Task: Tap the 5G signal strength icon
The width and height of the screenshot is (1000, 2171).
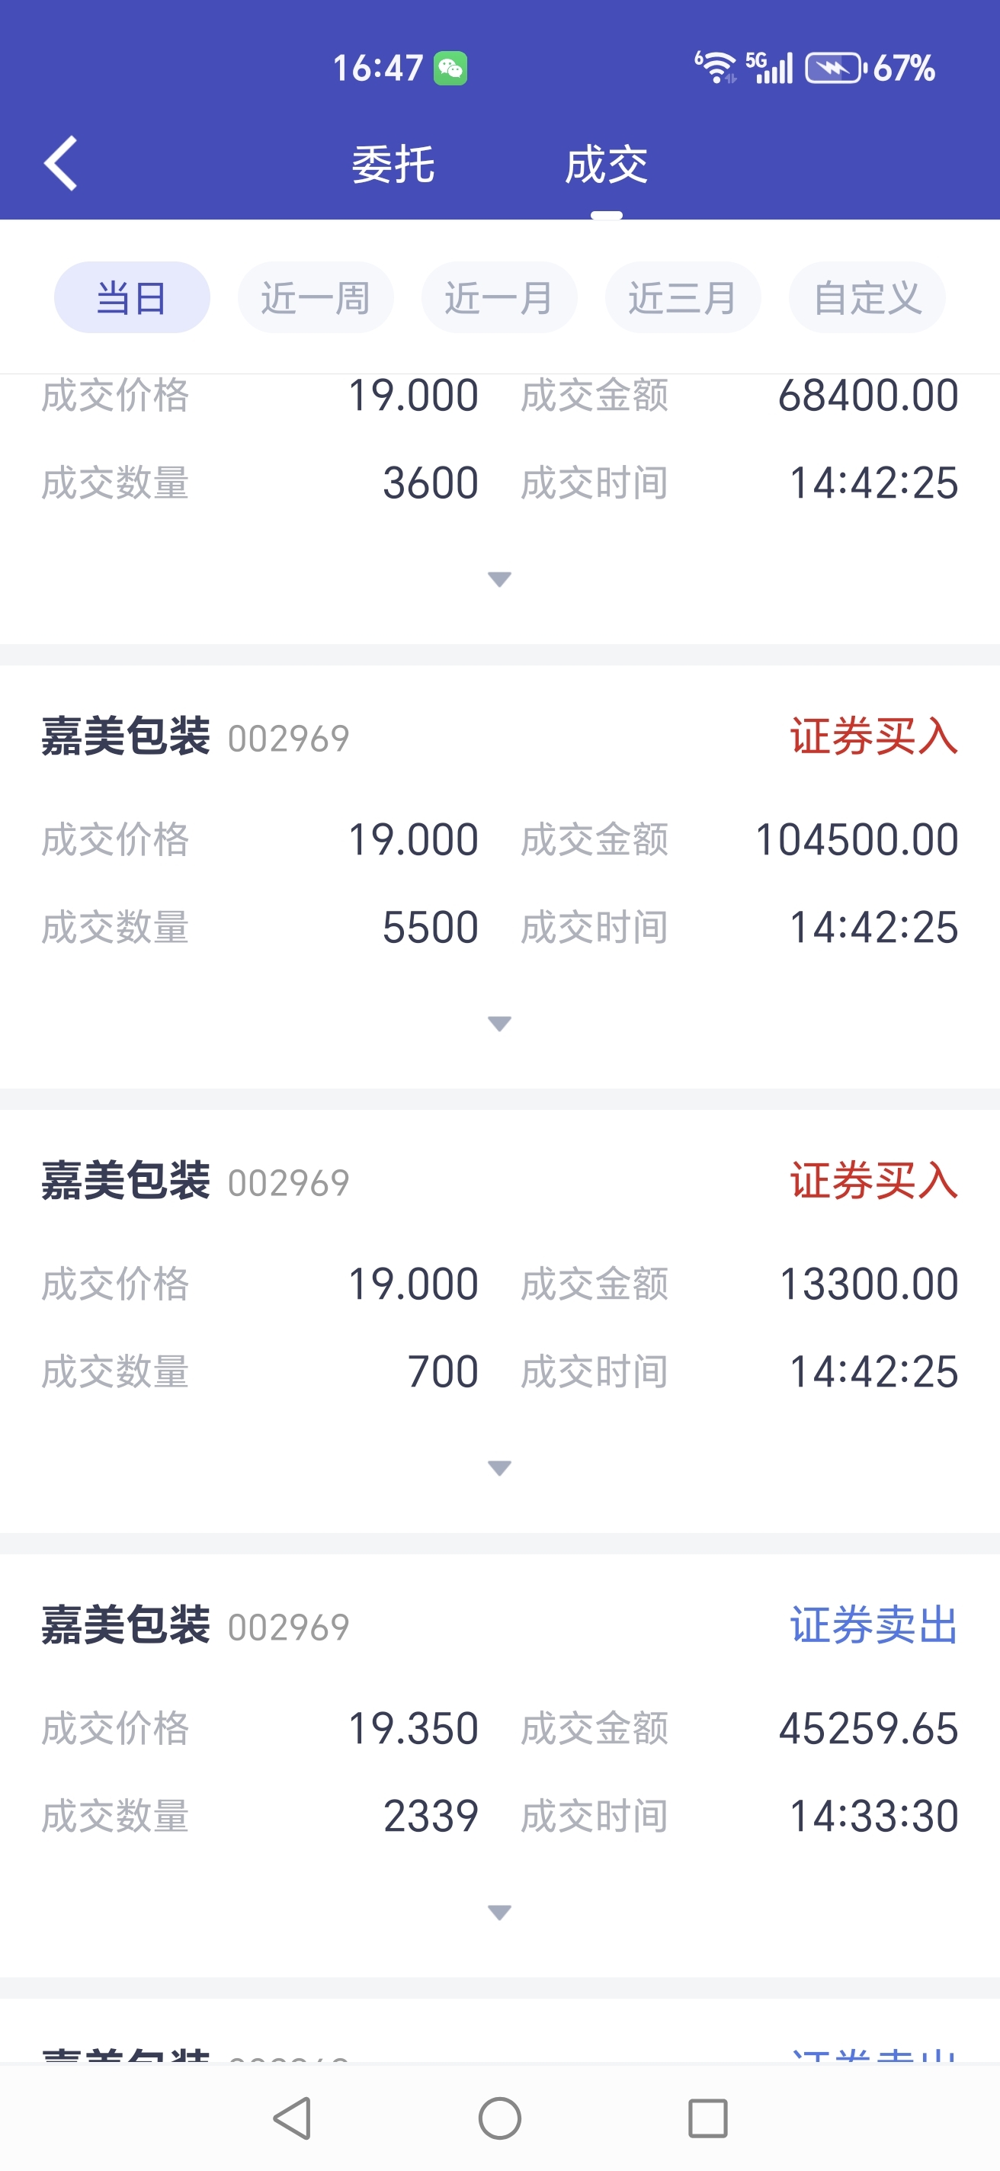Action: pyautogui.click(x=770, y=67)
